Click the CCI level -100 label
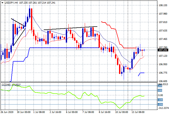Viewport: 169px width, 115px height. point(160,100)
